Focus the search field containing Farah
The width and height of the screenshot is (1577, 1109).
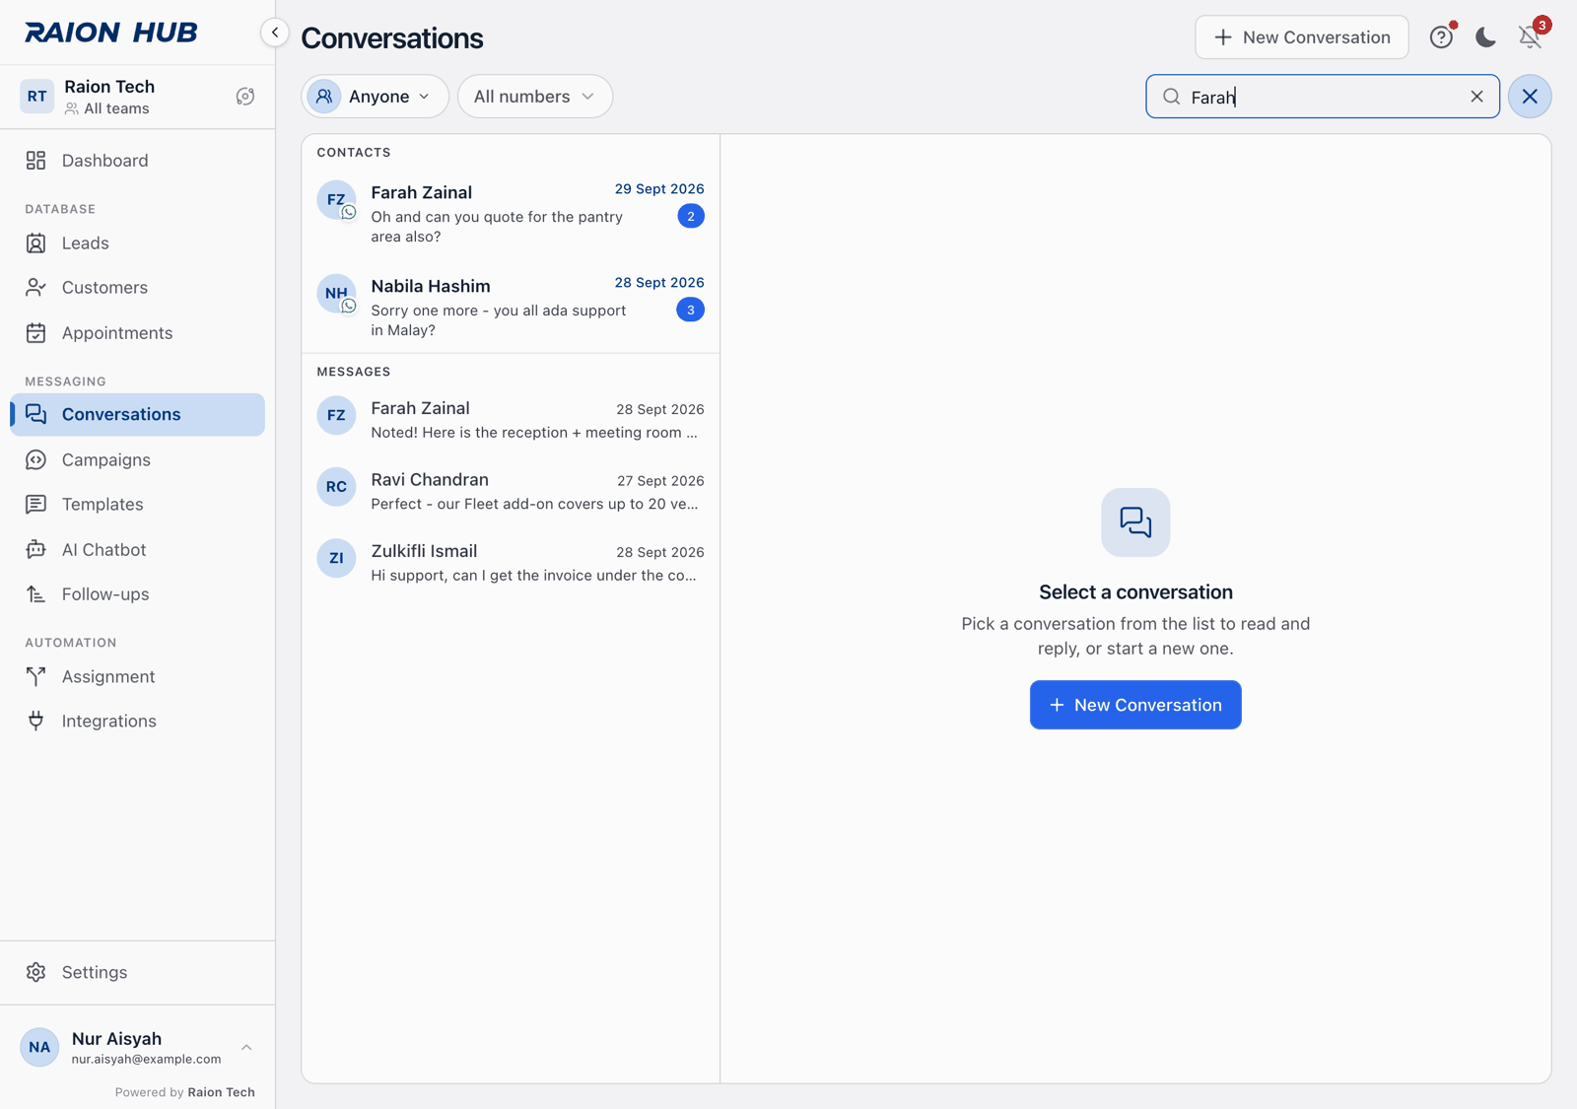(x=1323, y=97)
